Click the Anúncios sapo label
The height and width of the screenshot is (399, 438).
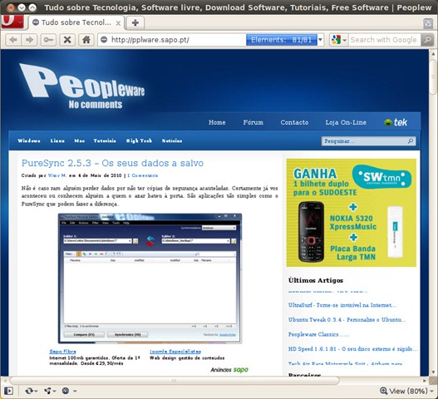(x=229, y=370)
